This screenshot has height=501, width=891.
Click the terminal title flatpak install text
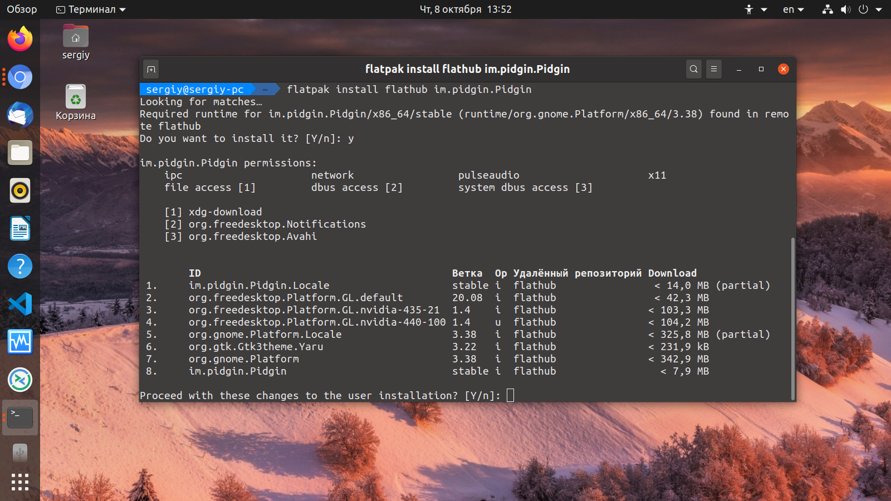pyautogui.click(x=467, y=69)
